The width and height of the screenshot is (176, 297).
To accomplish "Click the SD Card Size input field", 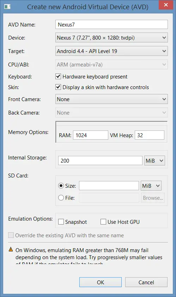I will 109,186.
